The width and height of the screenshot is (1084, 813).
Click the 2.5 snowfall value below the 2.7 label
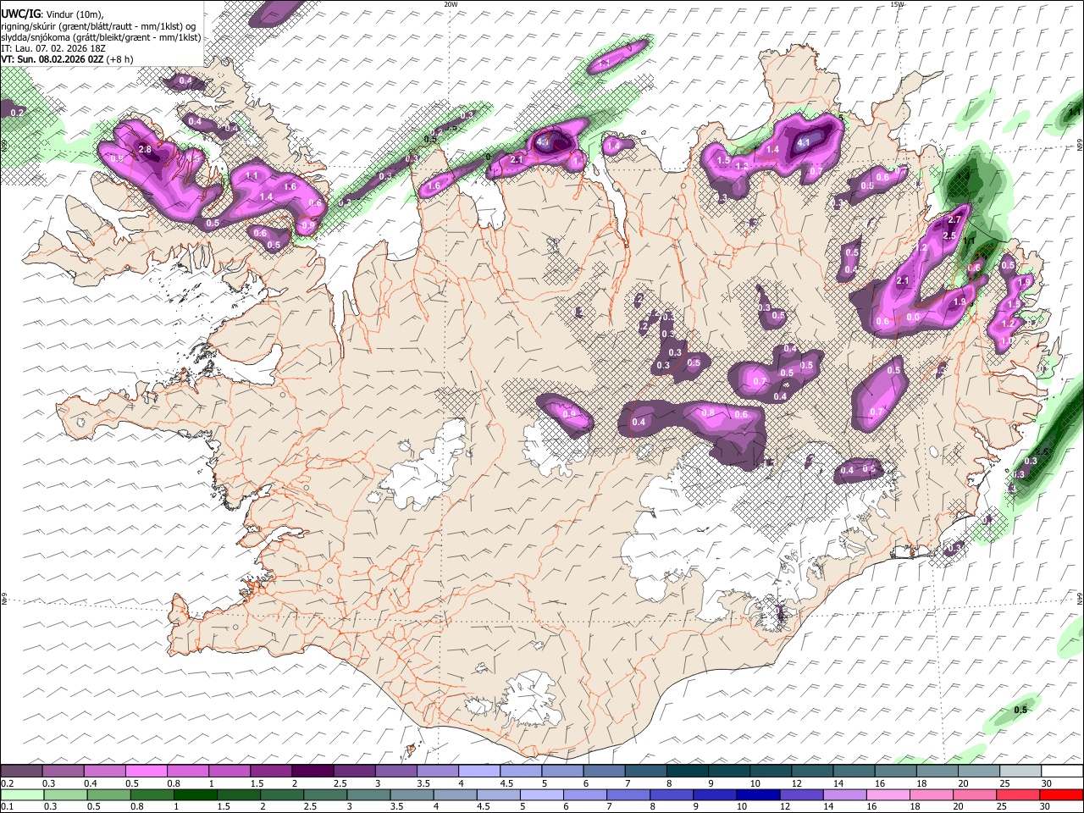click(x=949, y=236)
